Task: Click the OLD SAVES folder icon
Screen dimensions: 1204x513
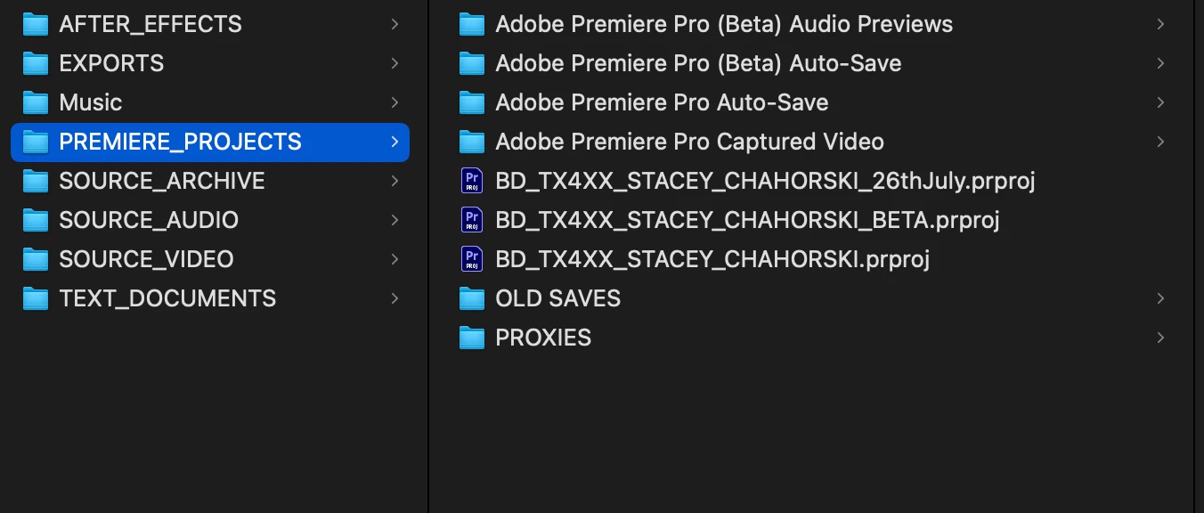Action: 472,298
